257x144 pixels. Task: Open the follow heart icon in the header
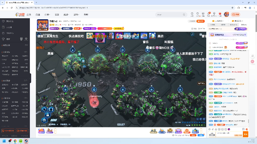coord(198,14)
